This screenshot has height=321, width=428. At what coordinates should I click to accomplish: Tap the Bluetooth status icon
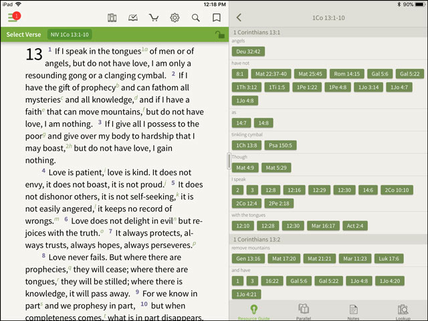399,4
